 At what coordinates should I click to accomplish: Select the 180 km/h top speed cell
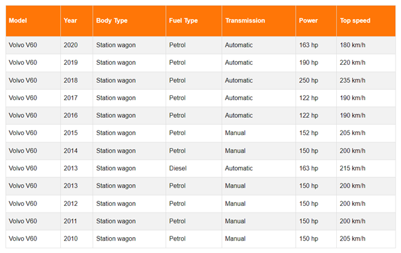tap(366, 45)
